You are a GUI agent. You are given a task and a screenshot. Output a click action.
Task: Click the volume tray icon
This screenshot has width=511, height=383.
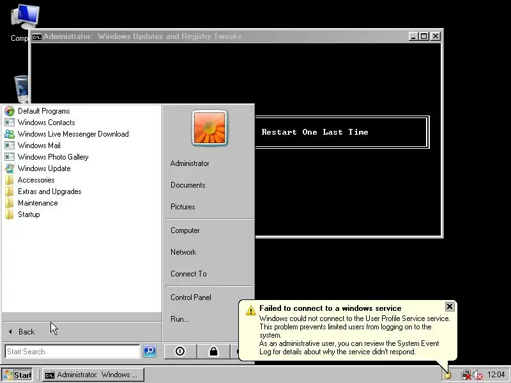click(x=477, y=375)
